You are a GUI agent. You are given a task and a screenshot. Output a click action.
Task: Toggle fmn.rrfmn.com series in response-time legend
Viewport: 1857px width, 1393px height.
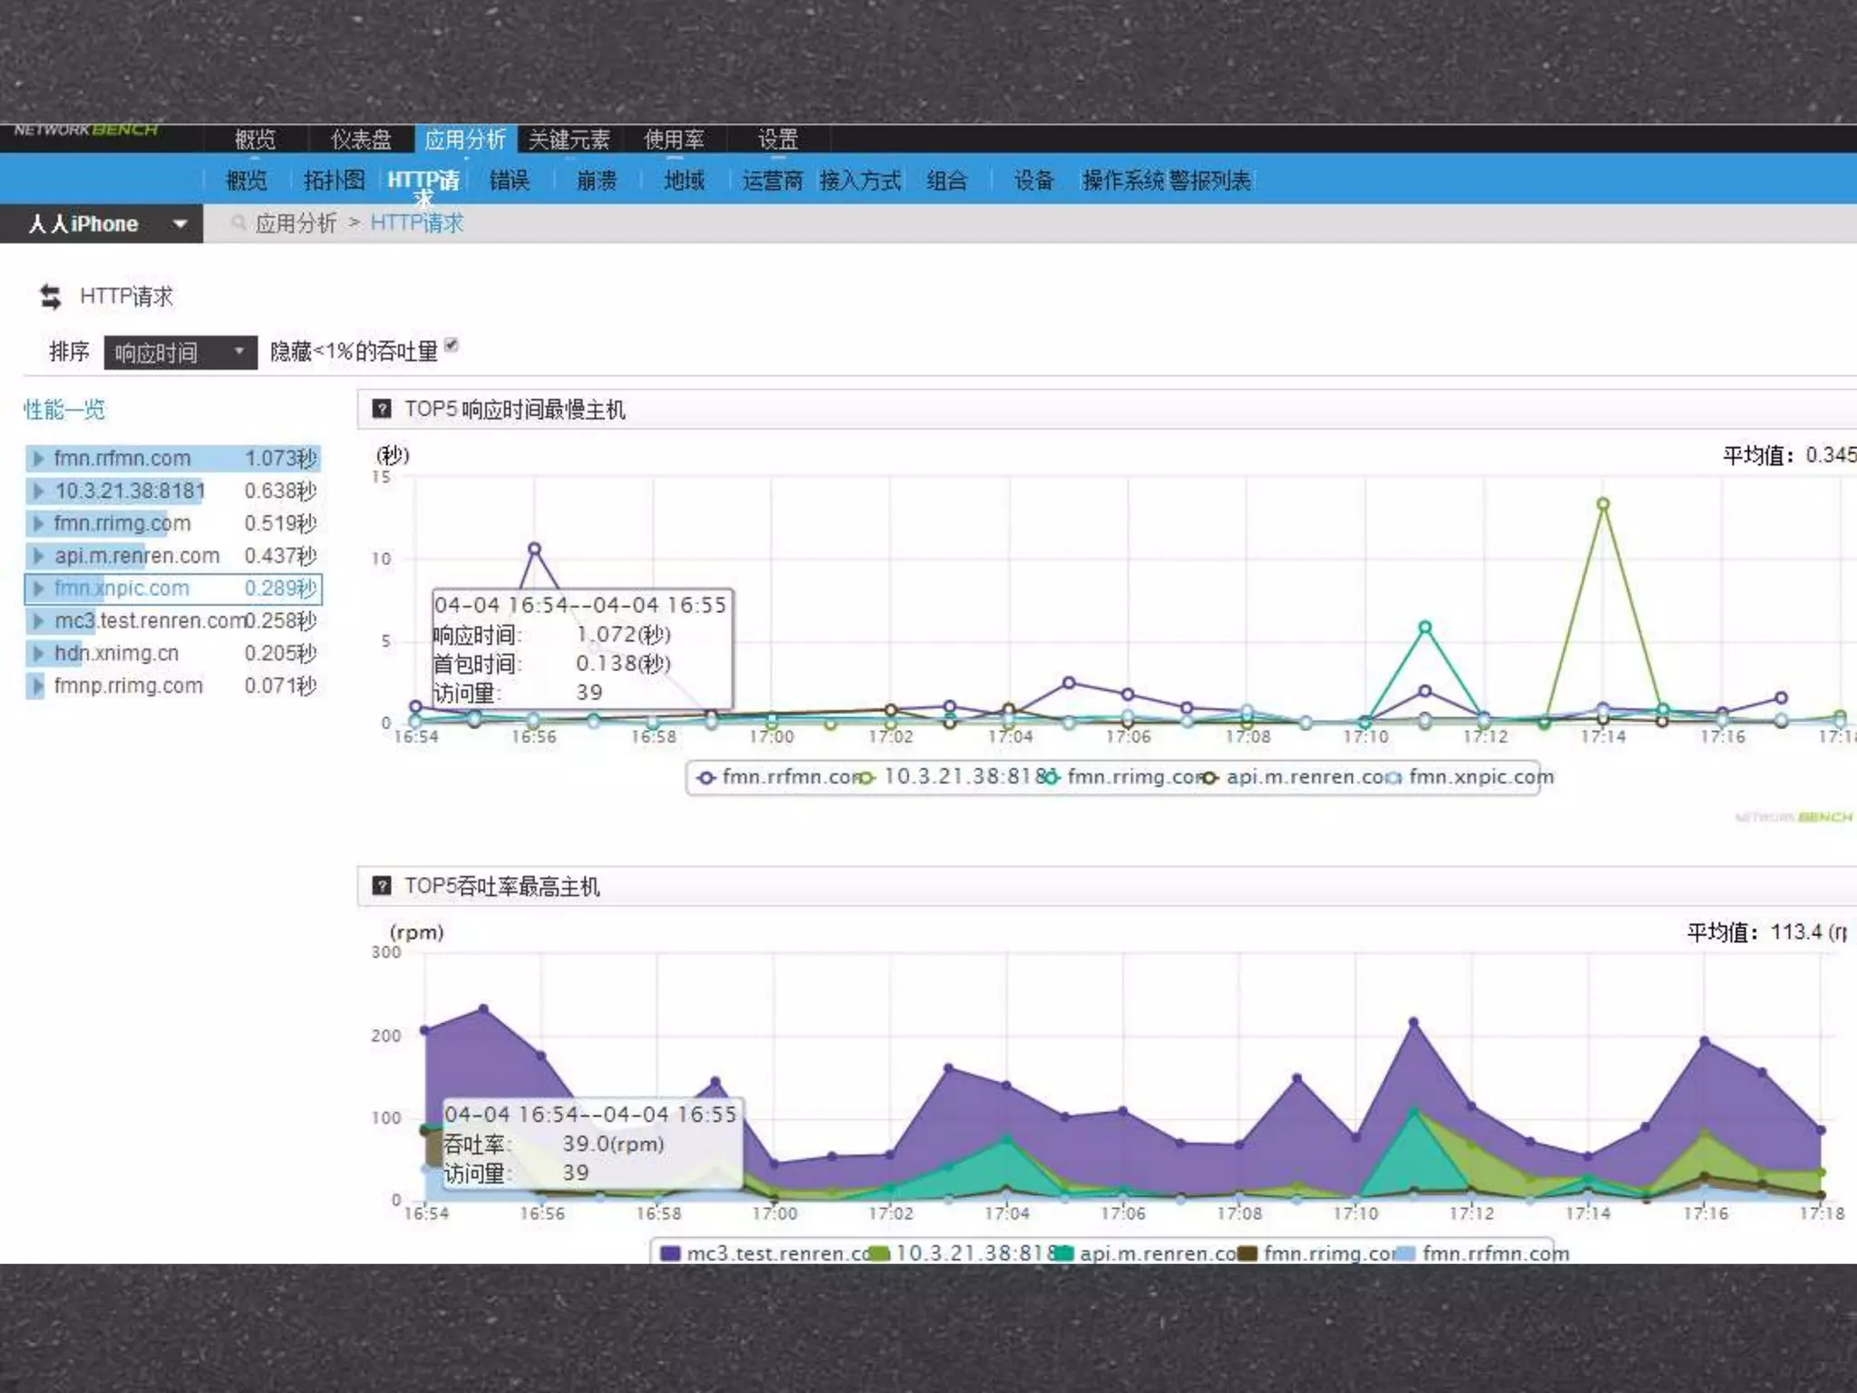click(780, 777)
